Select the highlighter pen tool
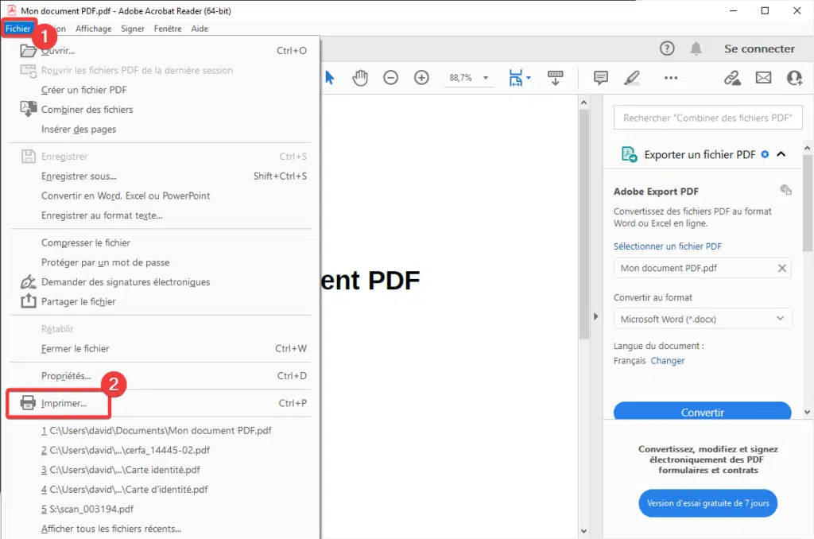 tap(632, 78)
